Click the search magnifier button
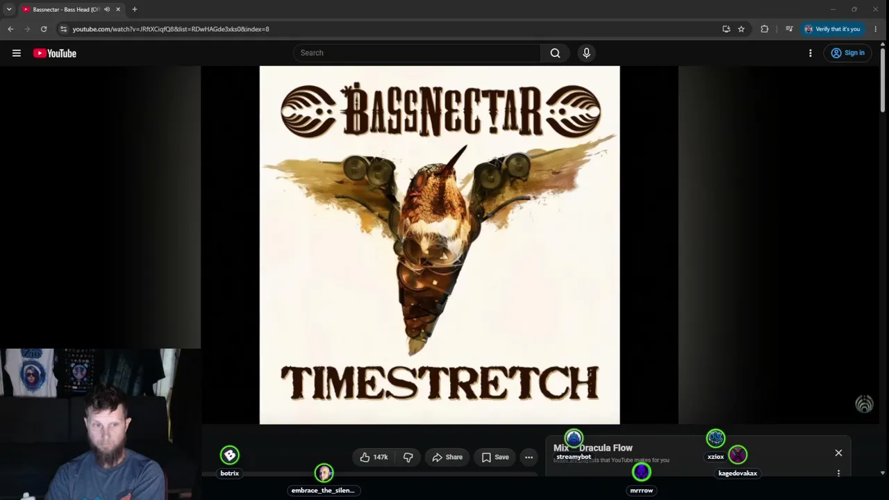Viewport: 889px width, 500px height. pos(555,53)
